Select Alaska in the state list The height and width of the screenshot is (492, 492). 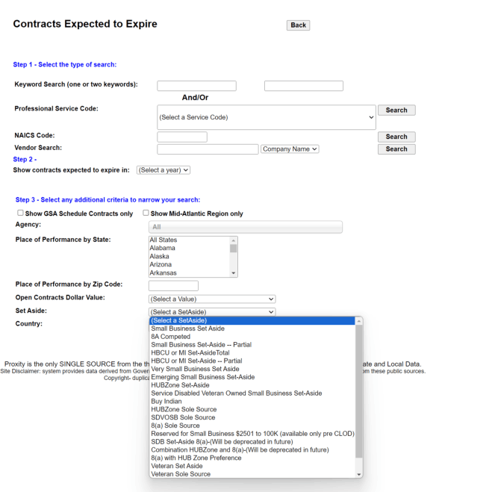[x=190, y=256]
